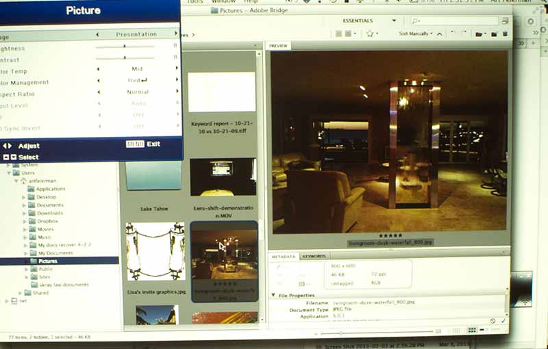Expand the Shared folder node
The image size is (548, 349).
point(20,293)
